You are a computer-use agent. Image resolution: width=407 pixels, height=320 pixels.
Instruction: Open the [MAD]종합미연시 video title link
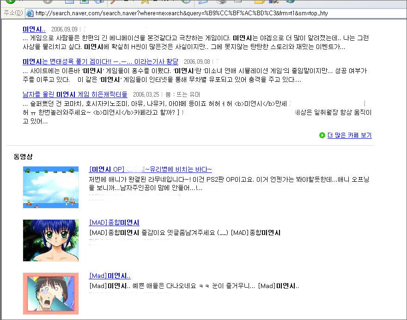(114, 222)
